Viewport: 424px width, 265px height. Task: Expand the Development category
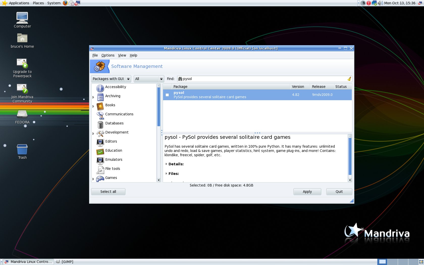[93, 134]
